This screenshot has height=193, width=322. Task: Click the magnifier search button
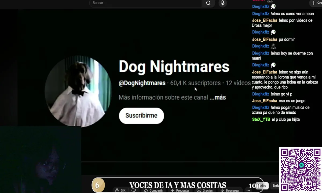coord(208,3)
